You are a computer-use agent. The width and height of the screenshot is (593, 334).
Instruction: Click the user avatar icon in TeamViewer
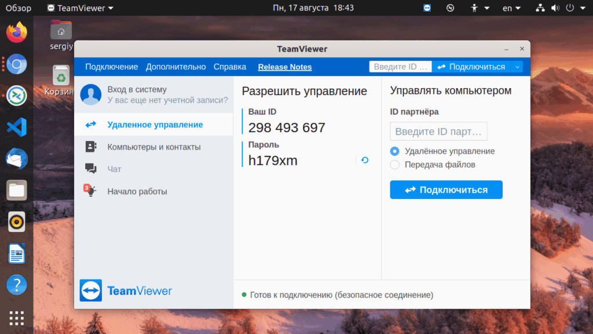pos(91,95)
